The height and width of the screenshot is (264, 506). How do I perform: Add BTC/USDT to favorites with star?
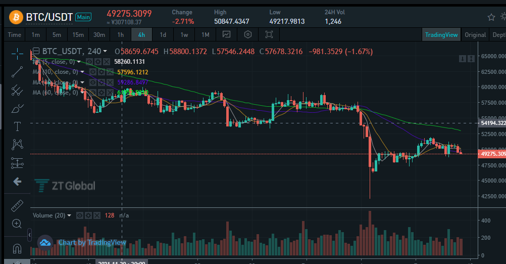(491, 17)
